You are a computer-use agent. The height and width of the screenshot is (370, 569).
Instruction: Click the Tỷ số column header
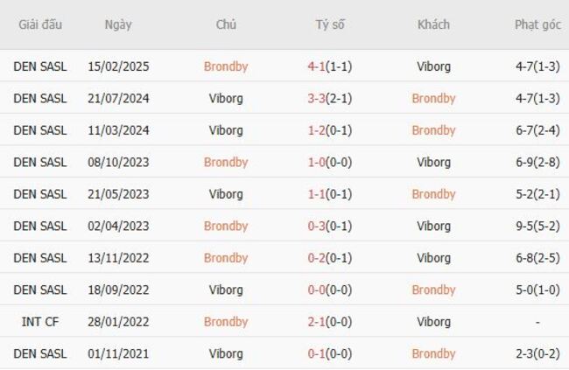pyautogui.click(x=330, y=24)
